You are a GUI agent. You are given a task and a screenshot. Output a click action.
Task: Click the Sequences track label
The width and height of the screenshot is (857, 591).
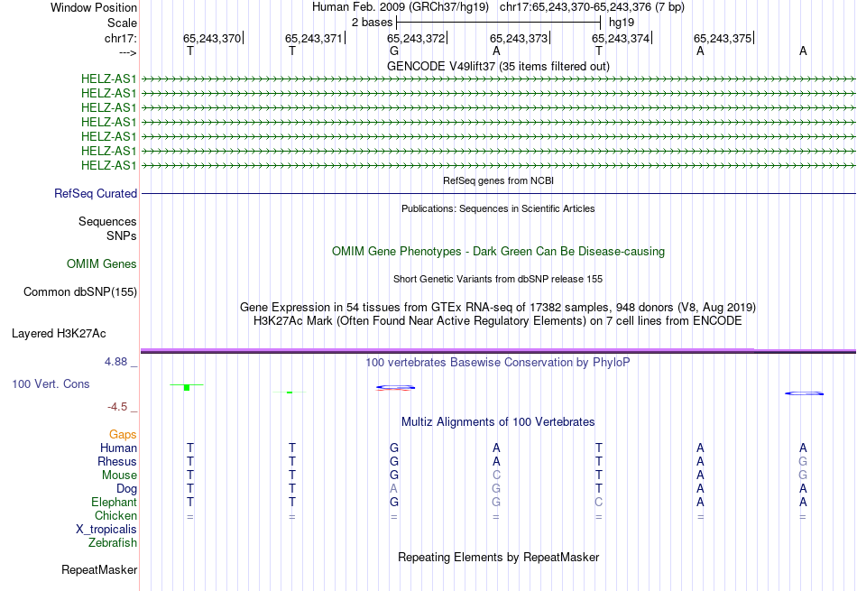pos(107,221)
